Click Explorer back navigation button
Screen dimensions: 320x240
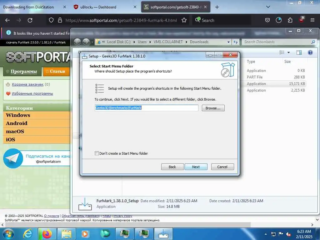(77, 42)
